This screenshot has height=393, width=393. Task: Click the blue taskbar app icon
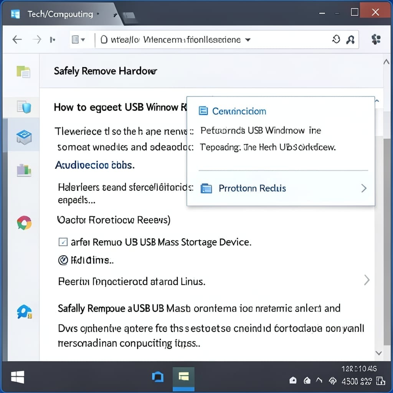click(158, 377)
